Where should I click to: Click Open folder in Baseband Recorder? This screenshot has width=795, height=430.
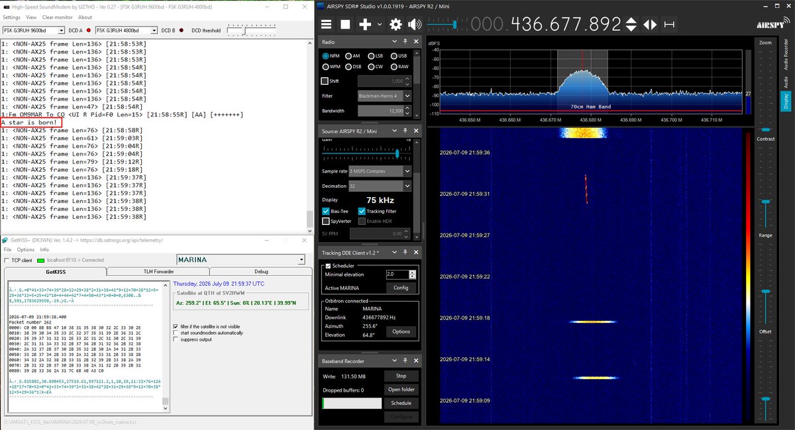point(401,390)
